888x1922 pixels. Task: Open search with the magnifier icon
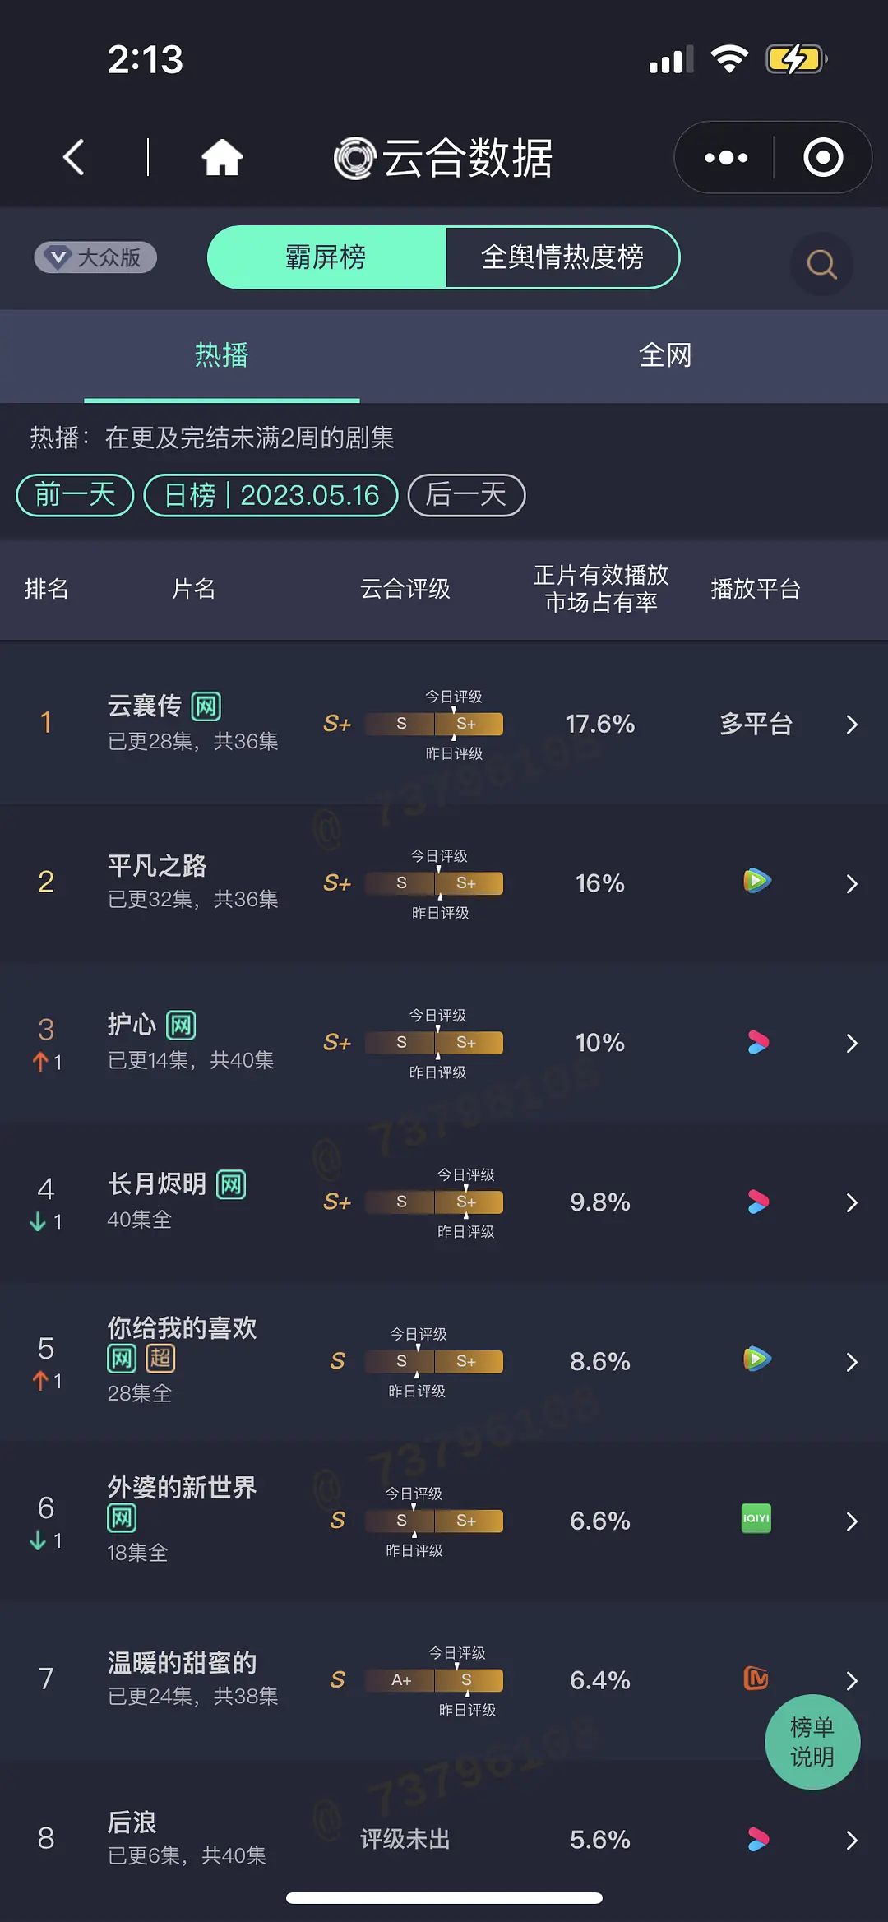[821, 264]
